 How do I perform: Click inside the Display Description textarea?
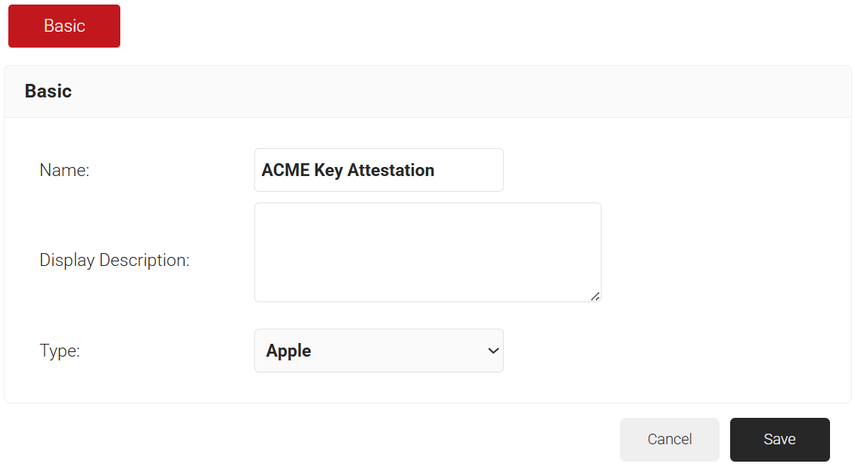click(427, 252)
